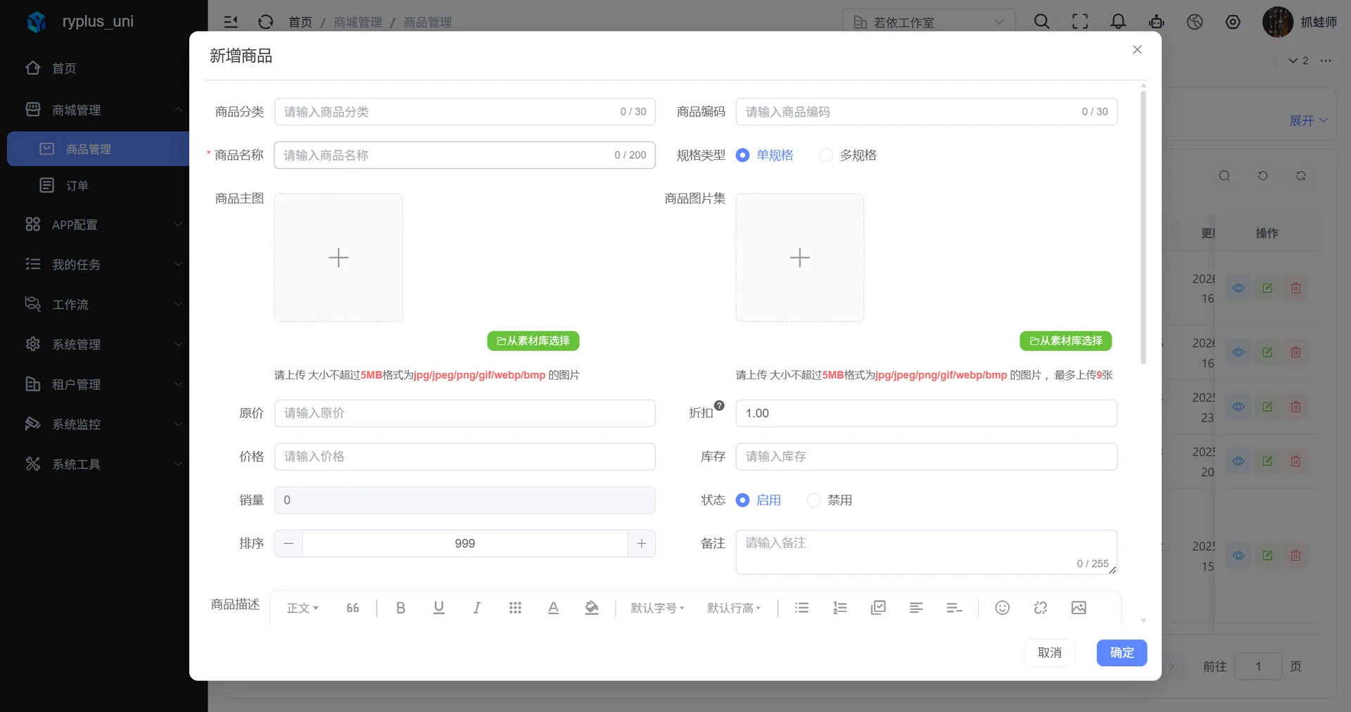1351x712 pixels.
Task: Click 从素材库选择 under 商品主图
Action: click(x=533, y=341)
